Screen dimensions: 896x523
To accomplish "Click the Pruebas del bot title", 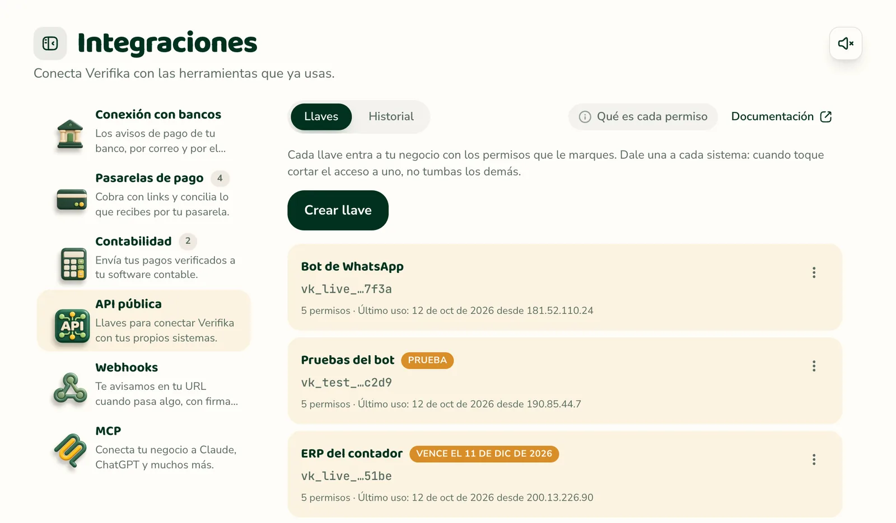I will [348, 360].
